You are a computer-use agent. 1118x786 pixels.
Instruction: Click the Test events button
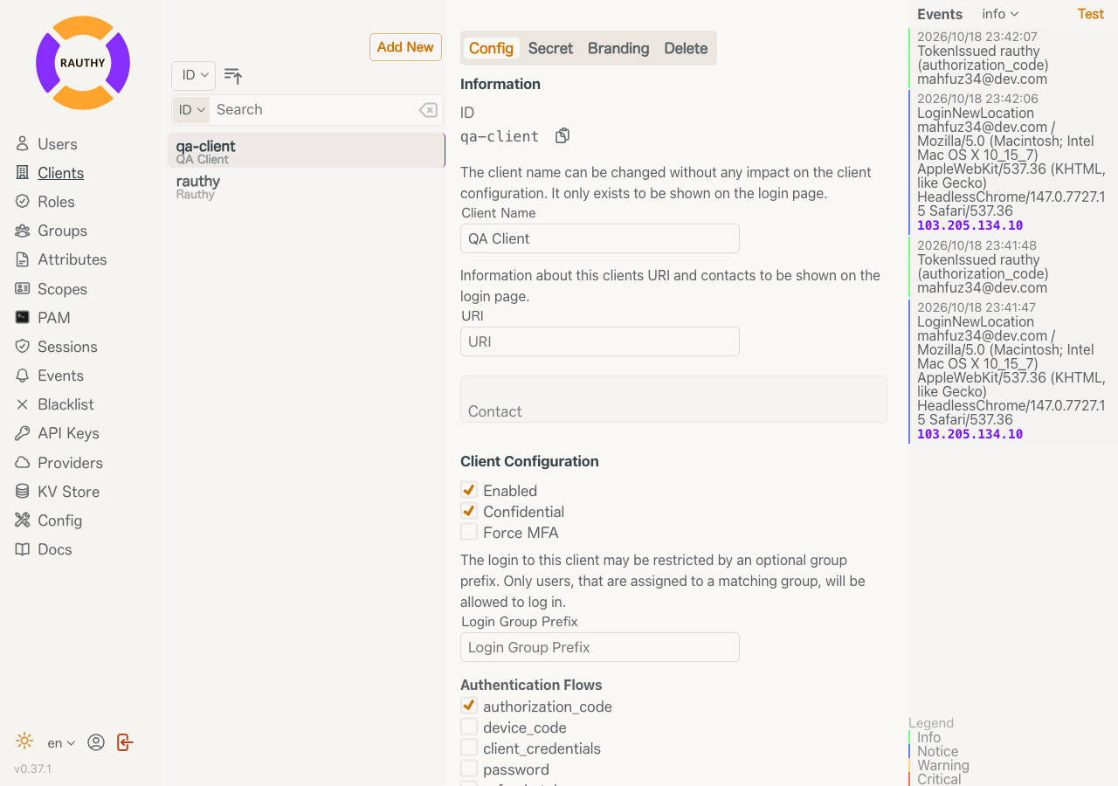[x=1091, y=14]
